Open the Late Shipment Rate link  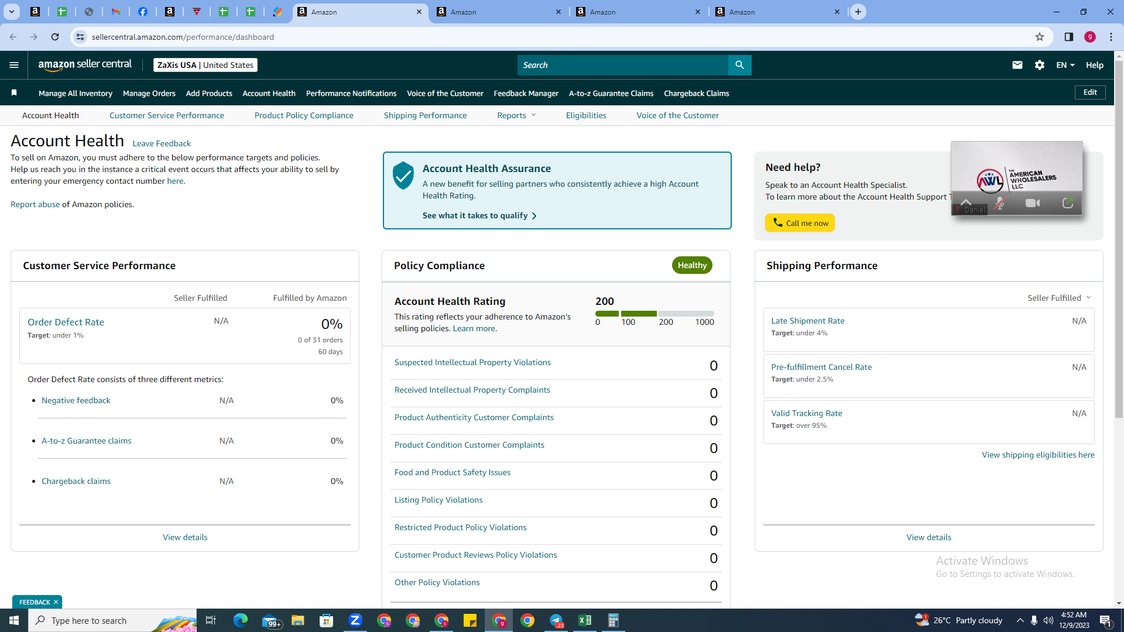808,321
